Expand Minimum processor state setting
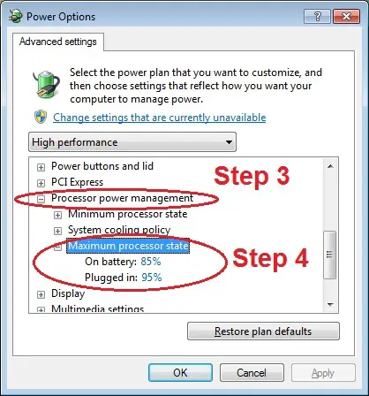369x396 pixels. click(57, 215)
